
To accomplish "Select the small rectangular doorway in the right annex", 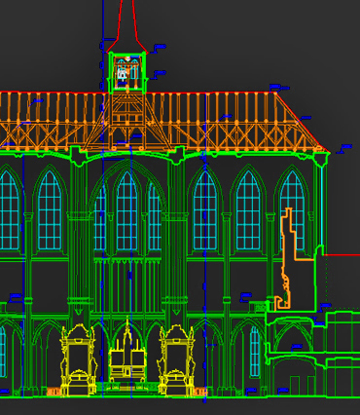I will tap(295, 386).
